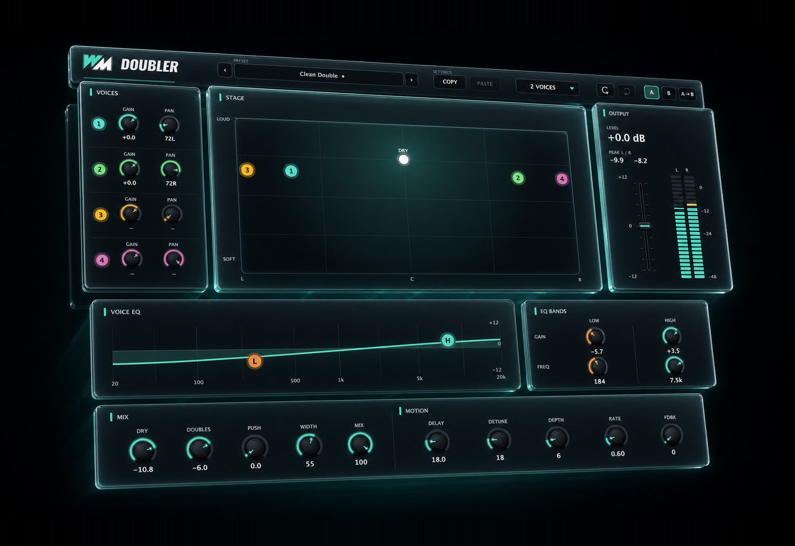
Task: Click the voice 1 GAIN knob
Action: click(x=129, y=123)
